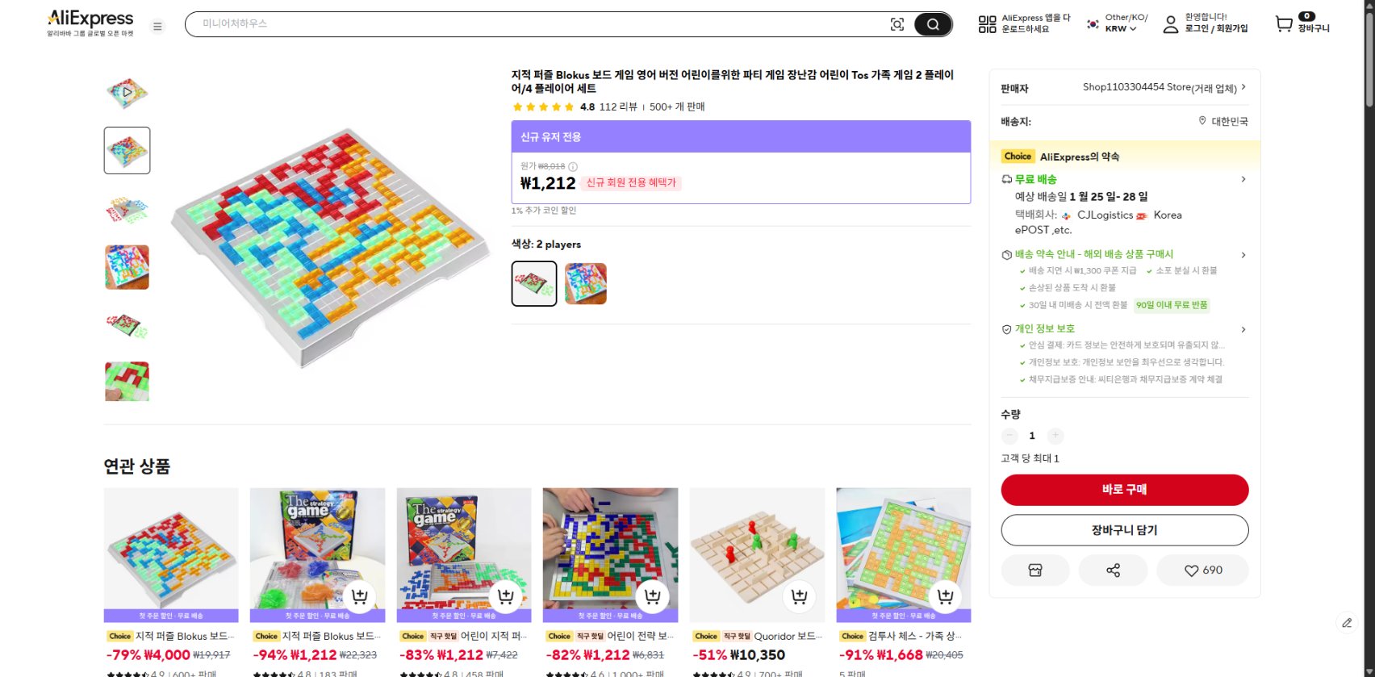This screenshot has width=1375, height=677.
Task: Add Quoridor board game to cart
Action: tap(799, 596)
